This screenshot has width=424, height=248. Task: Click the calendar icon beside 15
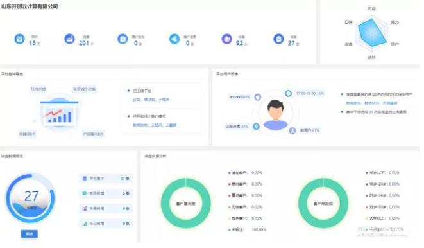coord(19,39)
